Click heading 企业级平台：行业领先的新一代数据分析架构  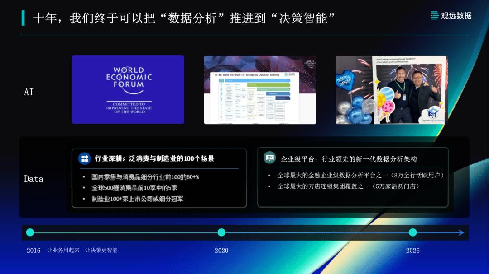click(349, 159)
